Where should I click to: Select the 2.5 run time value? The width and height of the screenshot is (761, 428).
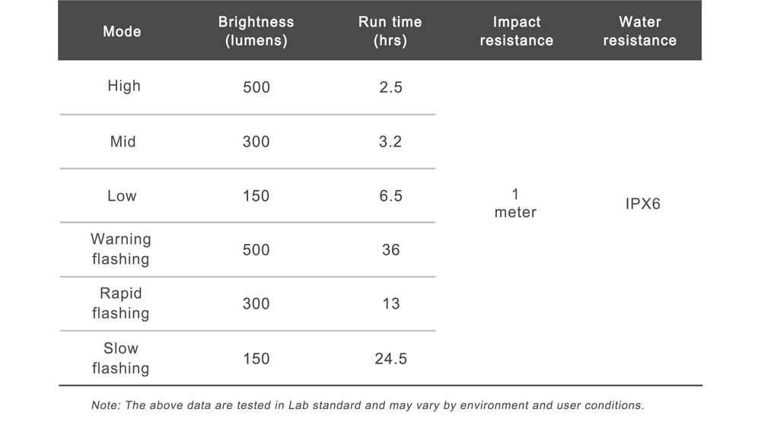click(x=390, y=87)
